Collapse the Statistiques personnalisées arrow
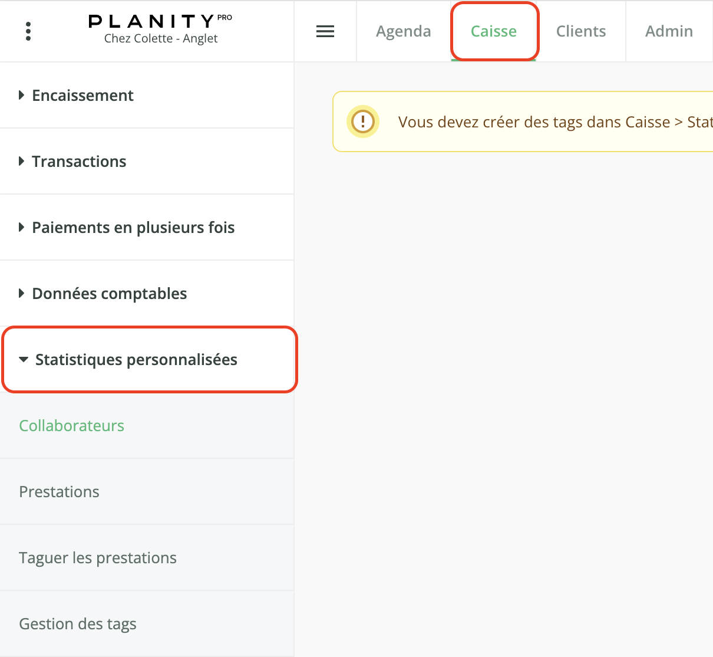 click(x=24, y=359)
